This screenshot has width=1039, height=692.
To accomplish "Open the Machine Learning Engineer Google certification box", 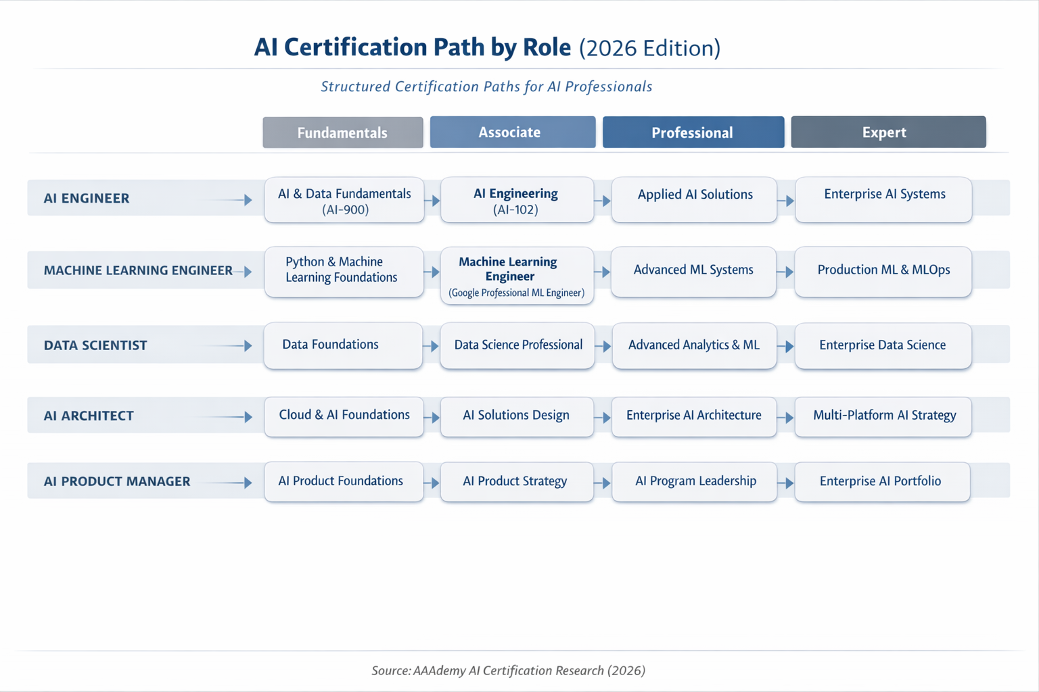I will click(517, 276).
